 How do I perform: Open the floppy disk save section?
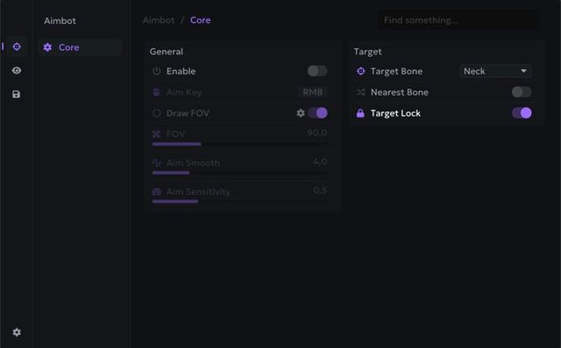coord(16,94)
